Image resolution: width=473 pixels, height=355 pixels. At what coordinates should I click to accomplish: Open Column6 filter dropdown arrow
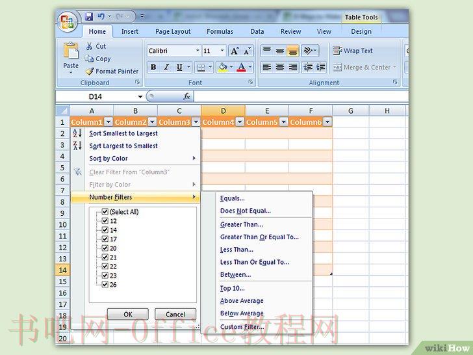pyautogui.click(x=327, y=122)
